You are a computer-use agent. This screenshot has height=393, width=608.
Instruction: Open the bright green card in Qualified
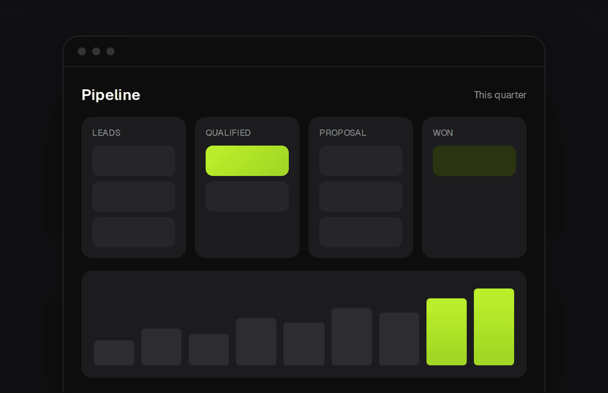coord(247,161)
